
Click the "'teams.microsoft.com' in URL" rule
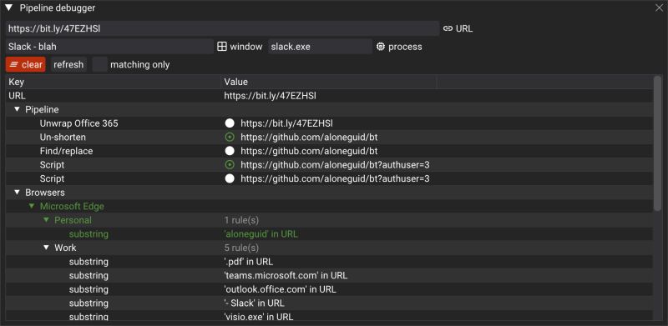pyautogui.click(x=286, y=275)
